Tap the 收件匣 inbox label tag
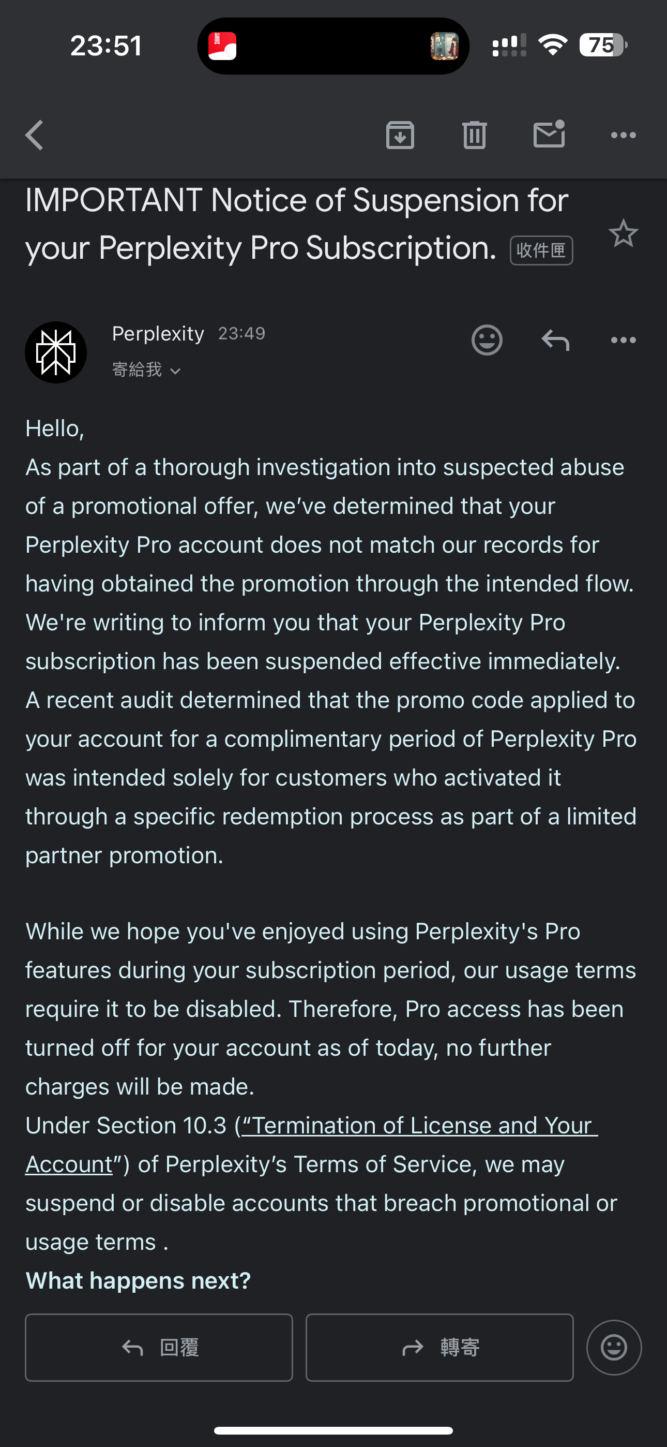The height and width of the screenshot is (1447, 667). click(541, 250)
